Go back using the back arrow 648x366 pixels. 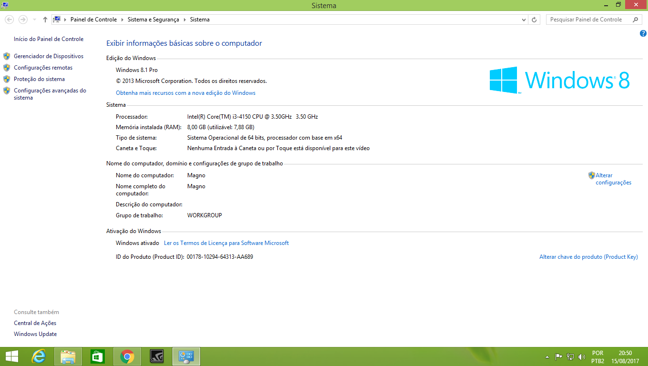[x=9, y=20]
